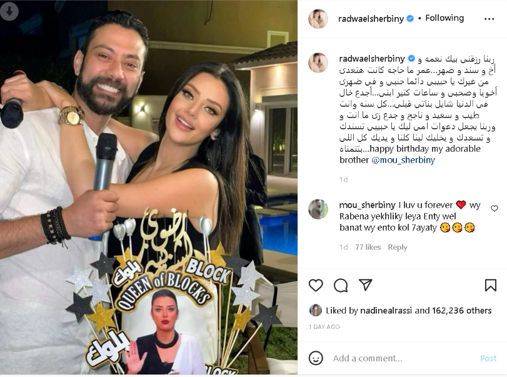Share post via paper plane icon

coord(365,285)
